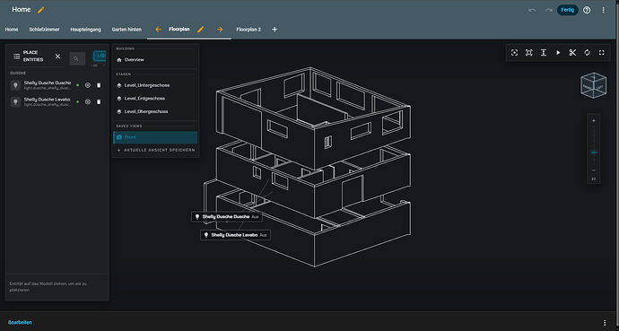The width and height of the screenshot is (619, 331).
Task: Click the Fertig button
Action: pos(567,10)
